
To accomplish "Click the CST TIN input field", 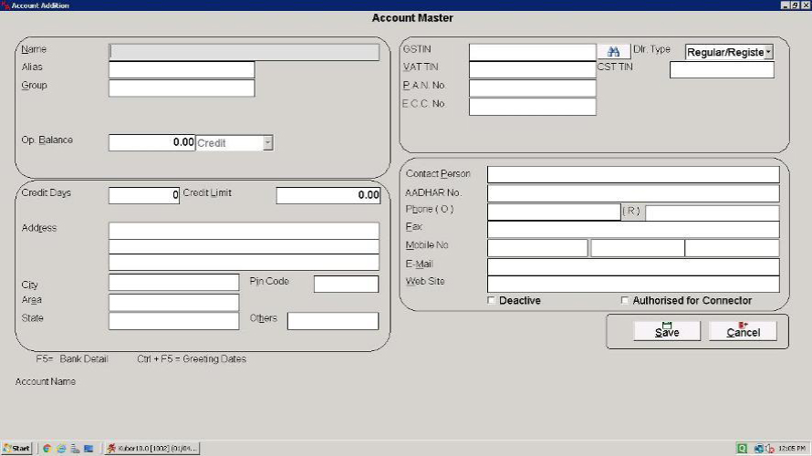I will pyautogui.click(x=722, y=70).
